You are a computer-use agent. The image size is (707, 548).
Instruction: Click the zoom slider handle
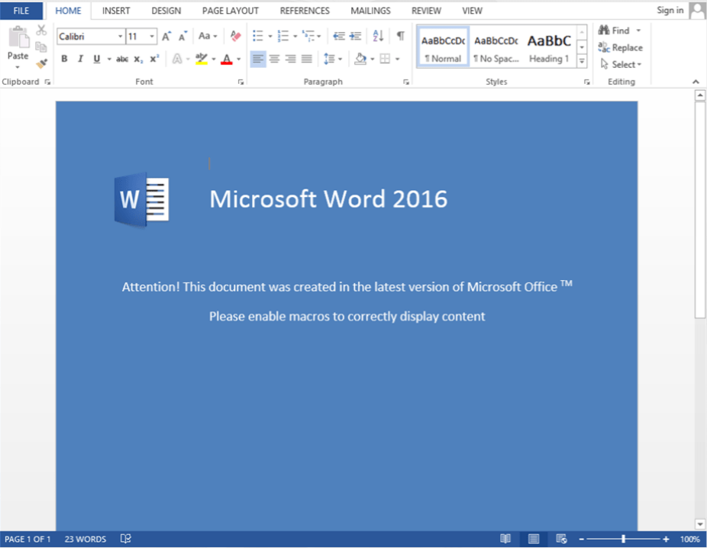(623, 539)
